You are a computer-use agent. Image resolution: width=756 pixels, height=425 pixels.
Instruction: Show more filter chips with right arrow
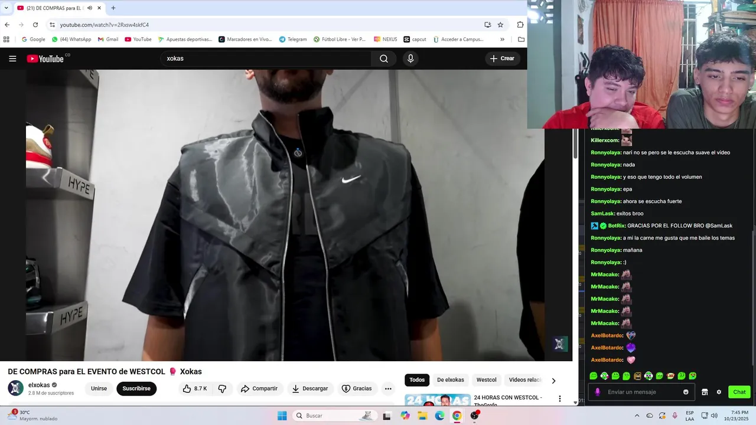[x=553, y=381]
